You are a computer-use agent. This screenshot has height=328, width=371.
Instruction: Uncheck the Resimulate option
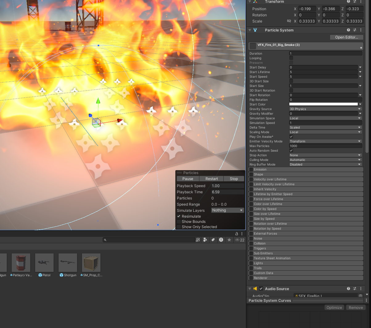179,216
